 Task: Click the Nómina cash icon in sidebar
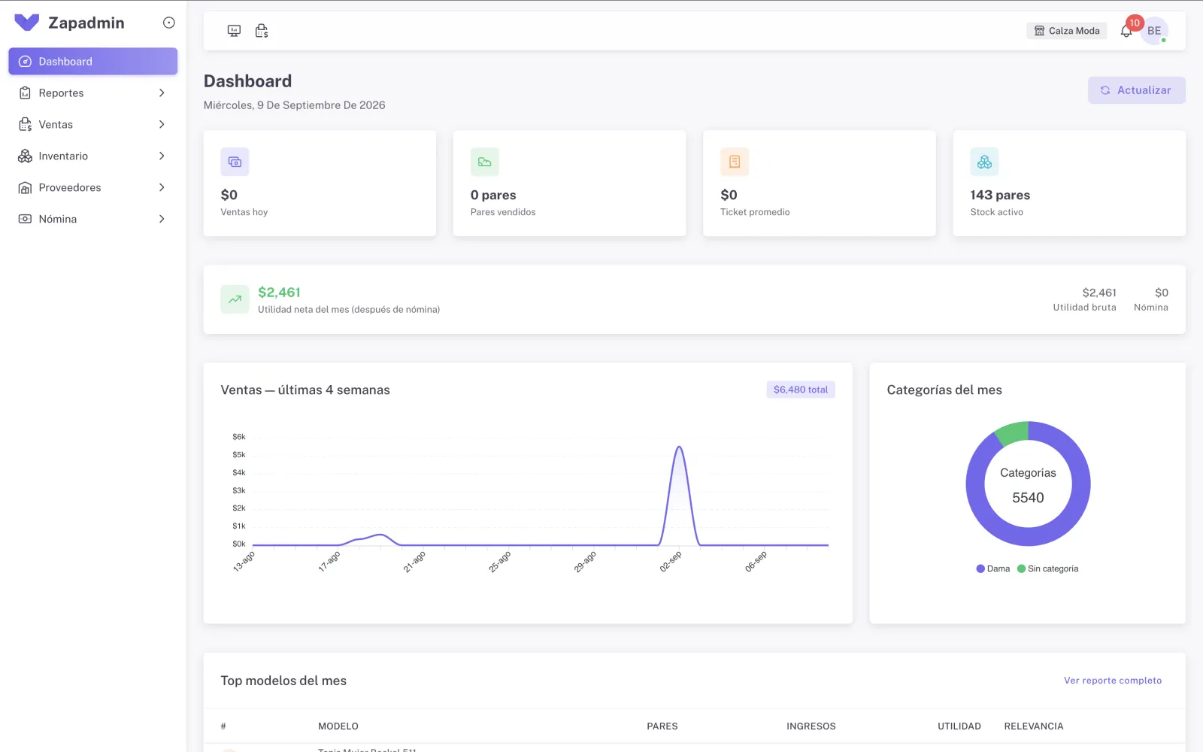(25, 220)
